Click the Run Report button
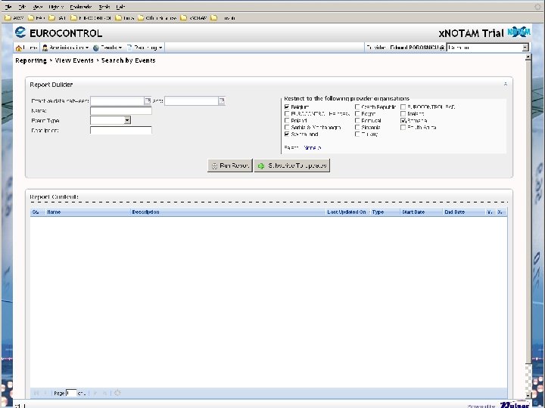 [x=230, y=165]
